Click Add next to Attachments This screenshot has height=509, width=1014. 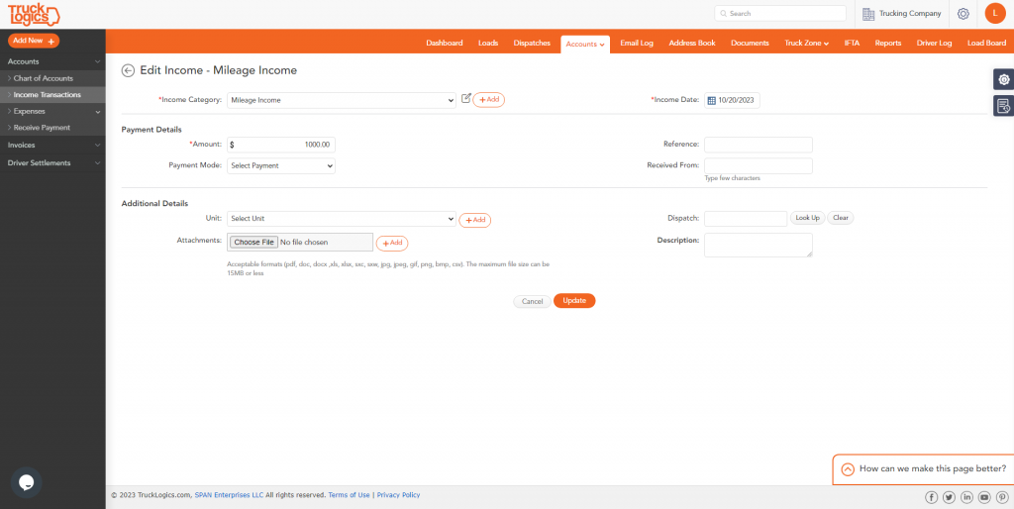click(x=392, y=244)
